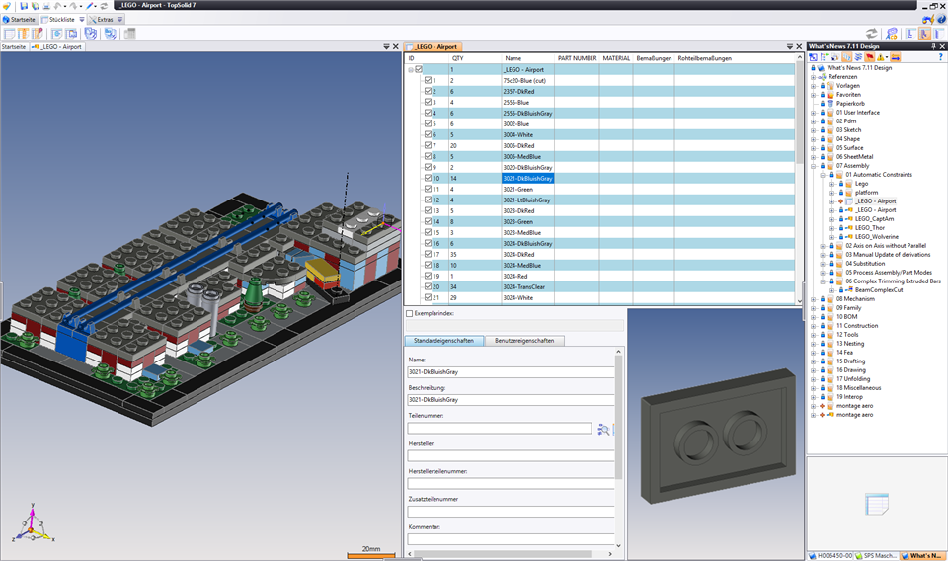Click the orange columns BOM icon in ribbon
This screenshot has width=948, height=561.
point(23,34)
